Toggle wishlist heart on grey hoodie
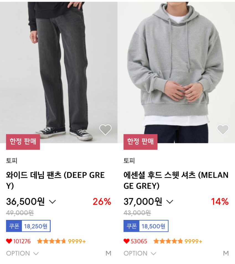Image resolution: width=235 pixels, height=264 pixels. 223,130
